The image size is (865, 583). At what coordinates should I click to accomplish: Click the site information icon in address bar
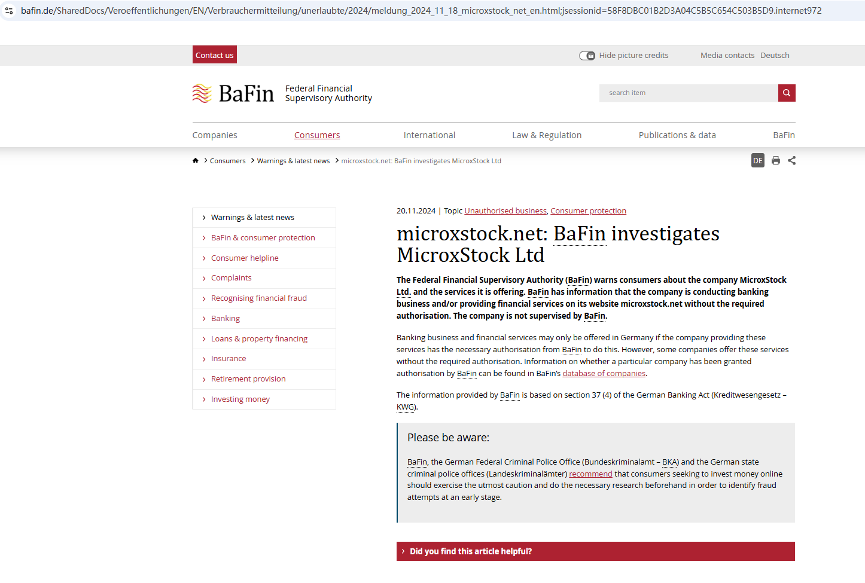[x=9, y=11]
